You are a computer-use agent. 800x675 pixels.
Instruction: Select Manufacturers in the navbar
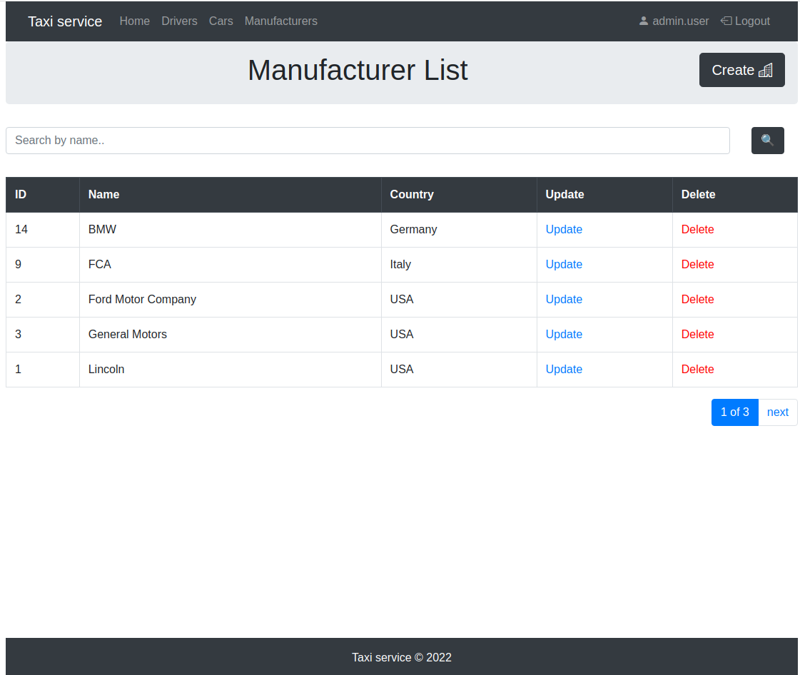point(280,21)
